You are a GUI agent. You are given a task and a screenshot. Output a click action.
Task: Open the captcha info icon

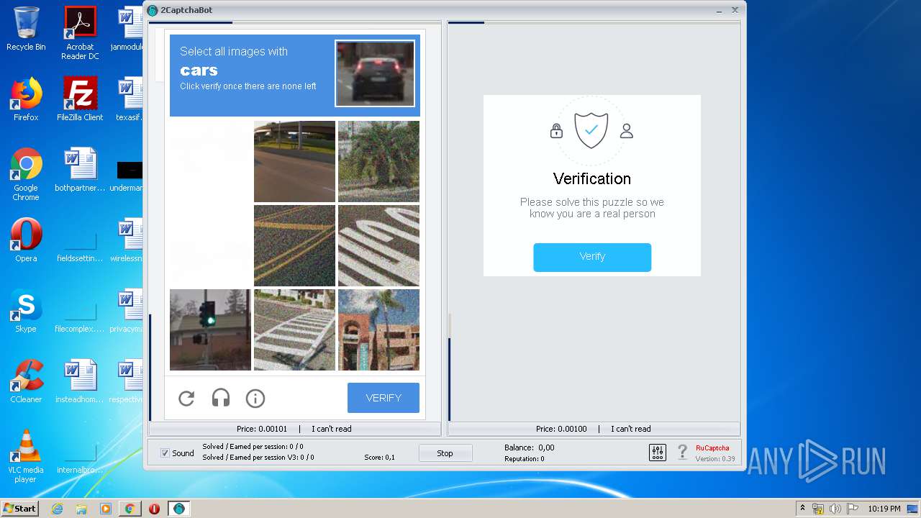(255, 398)
